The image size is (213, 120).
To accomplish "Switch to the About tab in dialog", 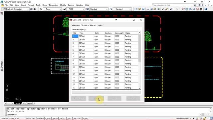I will pos(100,26).
